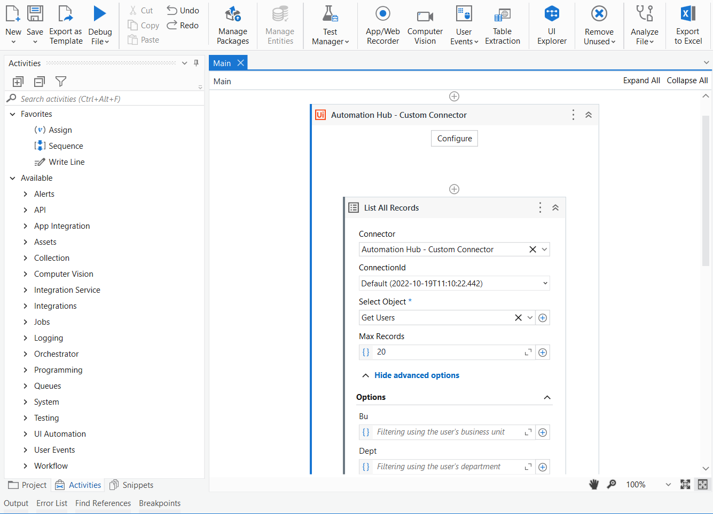
Task: Open the zoom percentage dropdown
Action: [668, 485]
